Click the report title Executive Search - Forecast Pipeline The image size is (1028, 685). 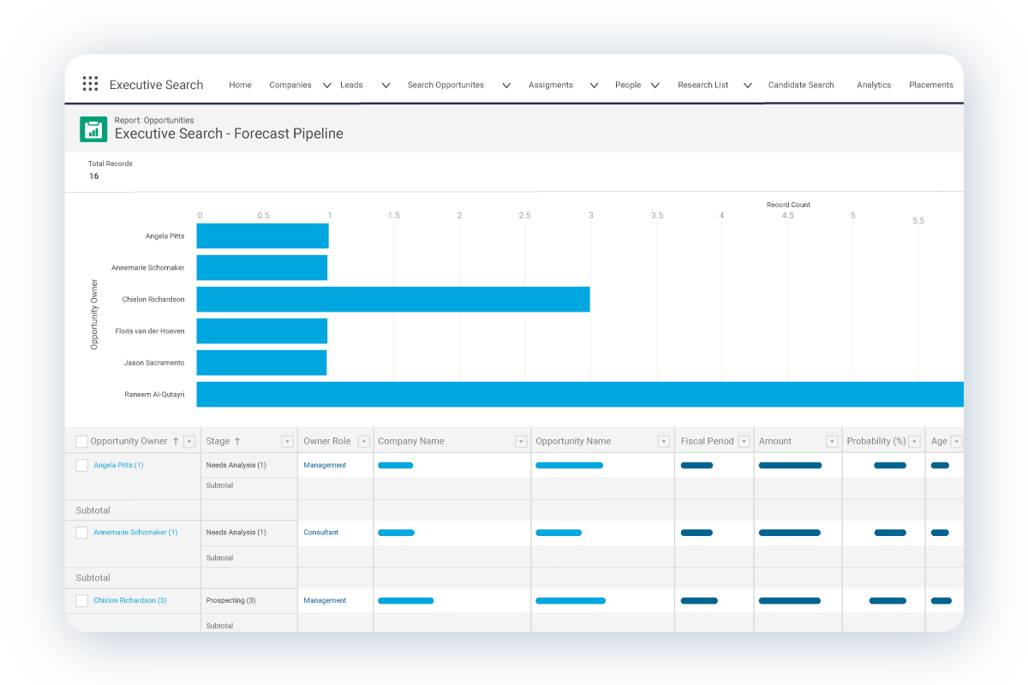pos(229,134)
